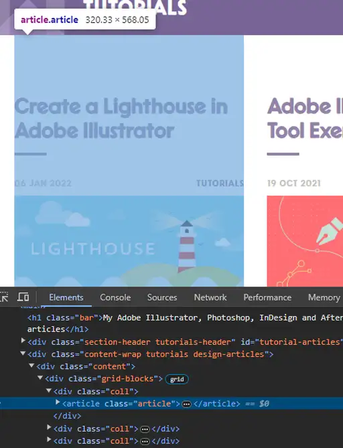Open Create a Lighthouse in Adobe Illustrator article
The height and width of the screenshot is (448, 343).
pyautogui.click(x=121, y=119)
